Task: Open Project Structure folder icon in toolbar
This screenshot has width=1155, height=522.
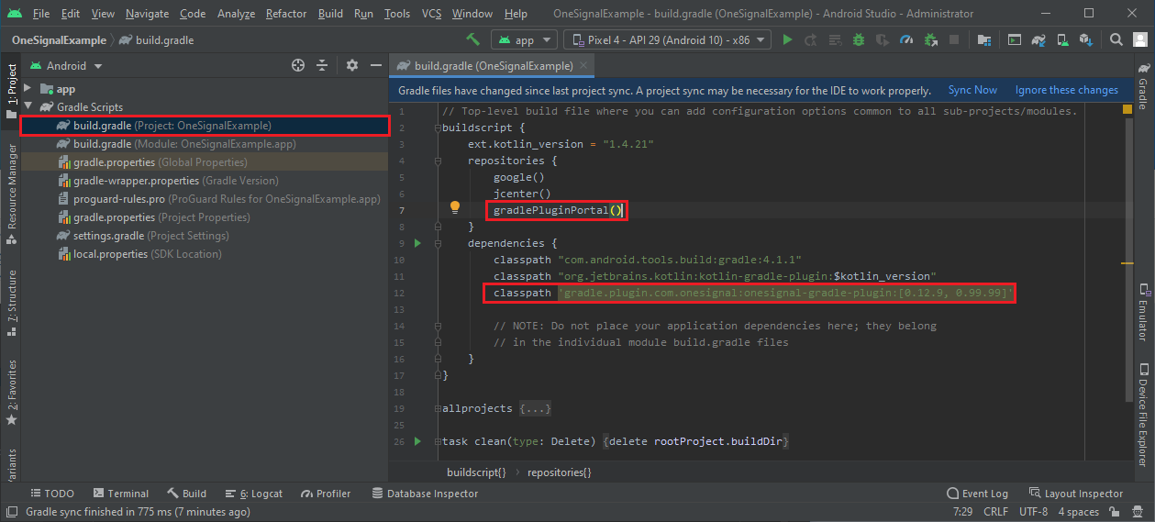Action: point(984,40)
